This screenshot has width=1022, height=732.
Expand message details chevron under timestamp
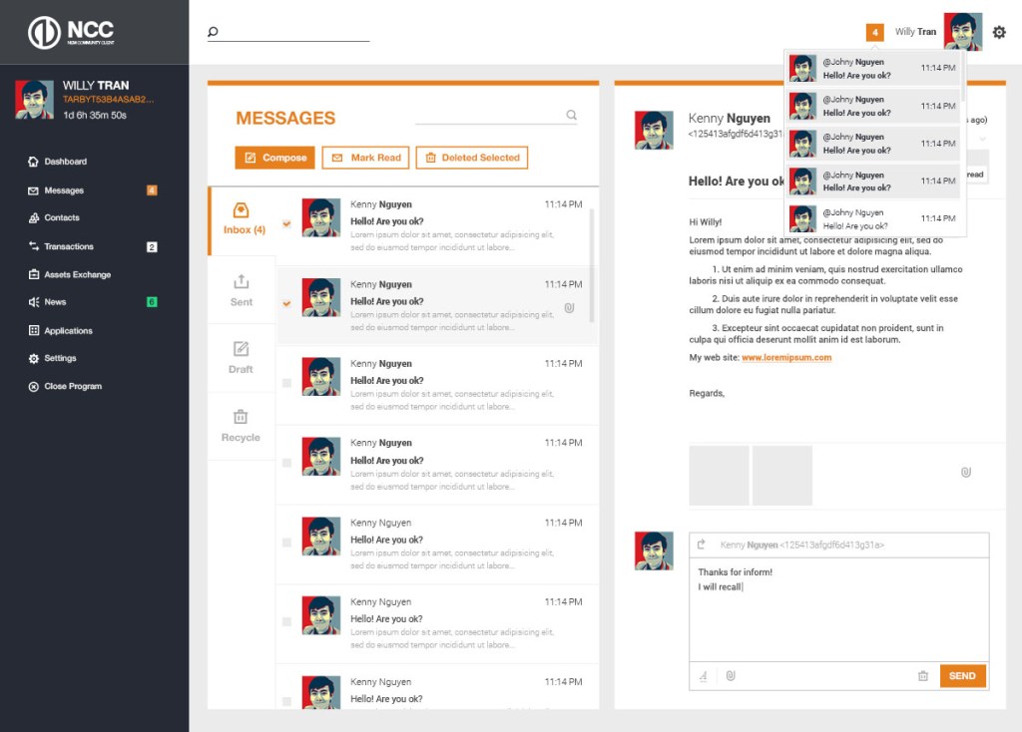tap(982, 139)
